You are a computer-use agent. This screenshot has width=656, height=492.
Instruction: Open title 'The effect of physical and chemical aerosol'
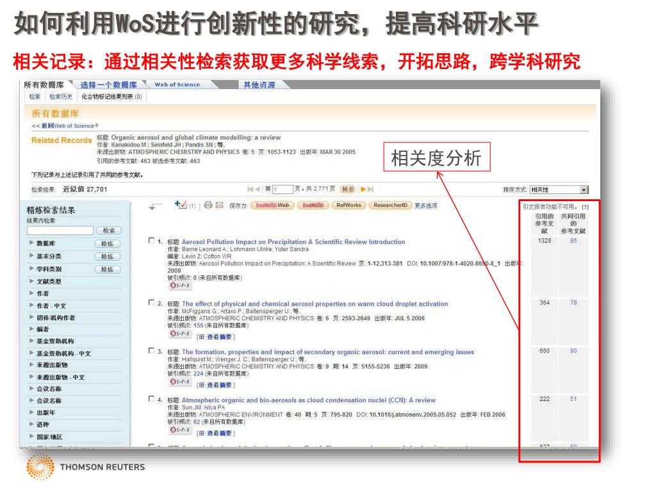click(x=315, y=304)
